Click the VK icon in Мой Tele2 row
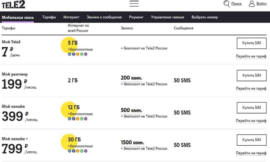Viewport: 270px width, 162px height. [69, 54]
